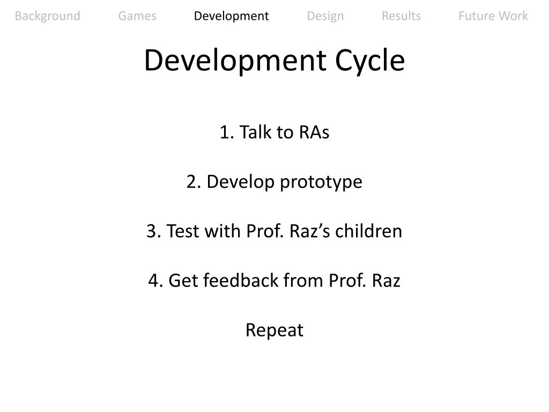Click the 'Development Cycle' slide title
Viewport: 549px width, 412px height.
click(x=274, y=61)
